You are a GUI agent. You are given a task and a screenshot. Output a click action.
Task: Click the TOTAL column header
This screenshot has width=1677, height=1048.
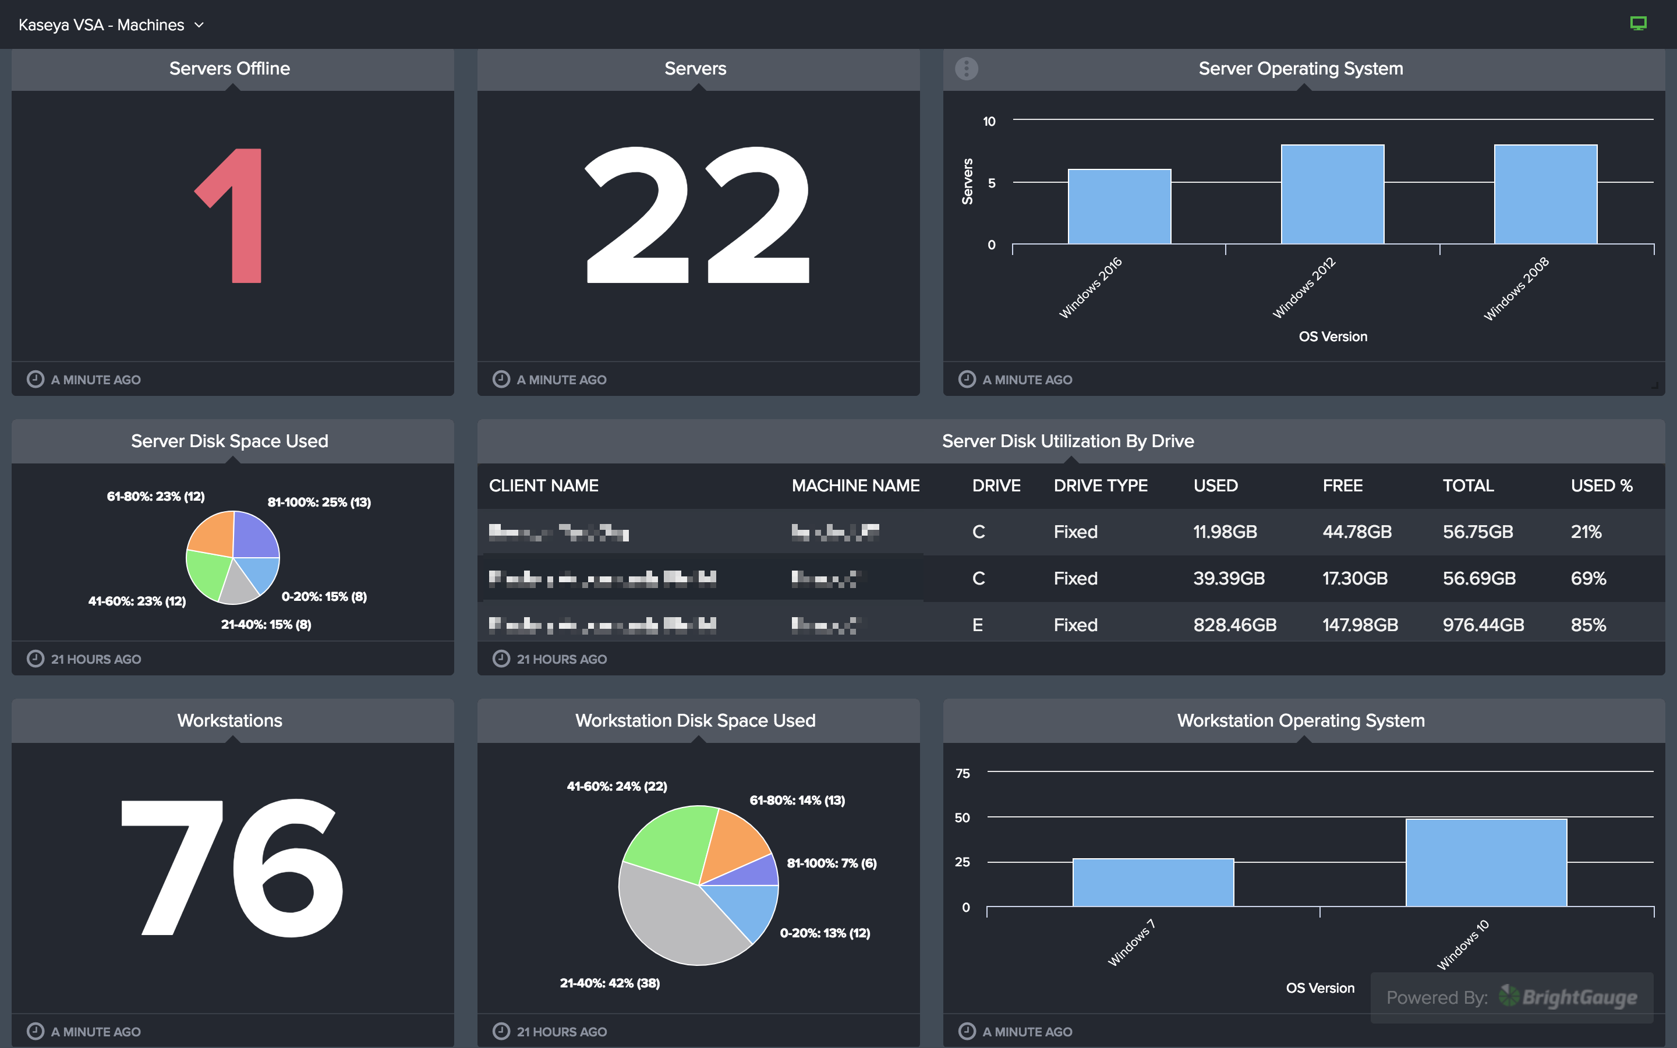[x=1468, y=485]
